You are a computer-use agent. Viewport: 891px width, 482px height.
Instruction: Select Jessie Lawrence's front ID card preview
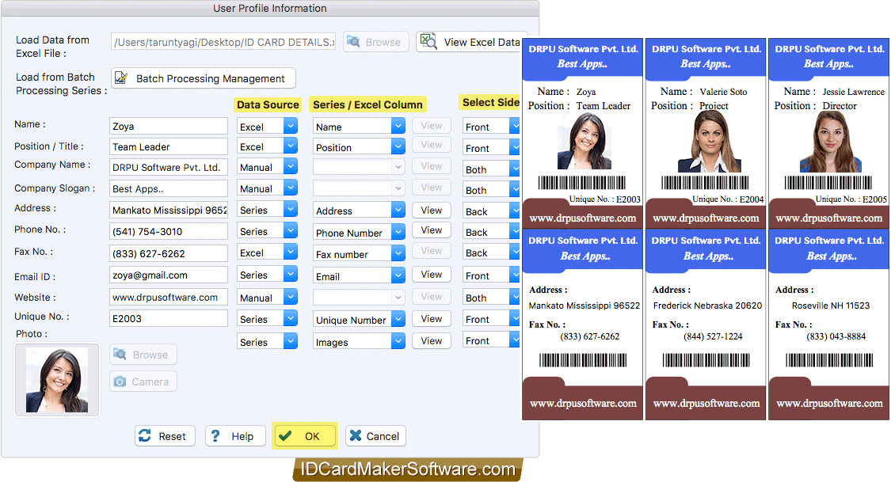pyautogui.click(x=828, y=134)
